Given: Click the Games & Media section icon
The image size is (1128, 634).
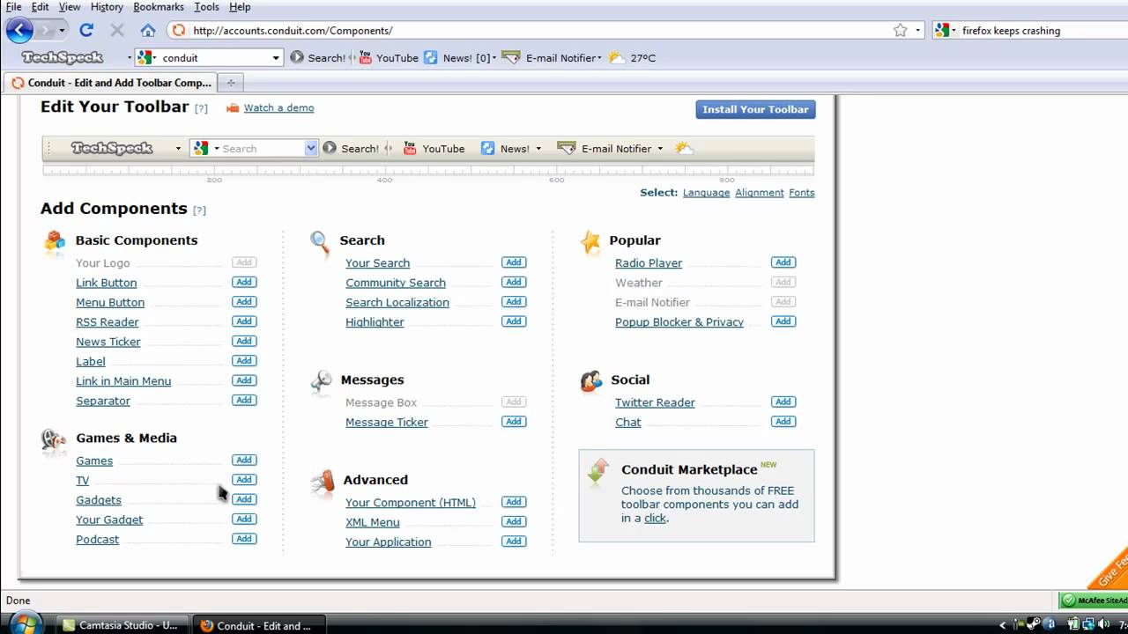Looking at the screenshot, I should pyautogui.click(x=54, y=439).
